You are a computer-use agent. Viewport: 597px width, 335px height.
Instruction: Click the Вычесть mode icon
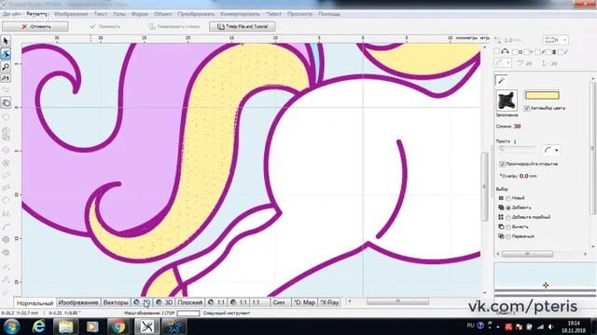coord(501,226)
